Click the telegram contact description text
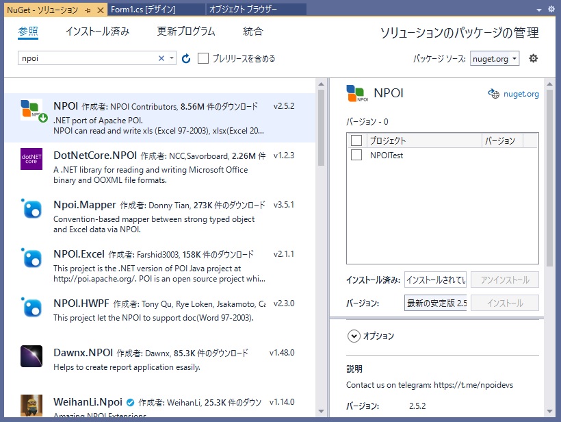The width and height of the screenshot is (561, 422). (430, 385)
